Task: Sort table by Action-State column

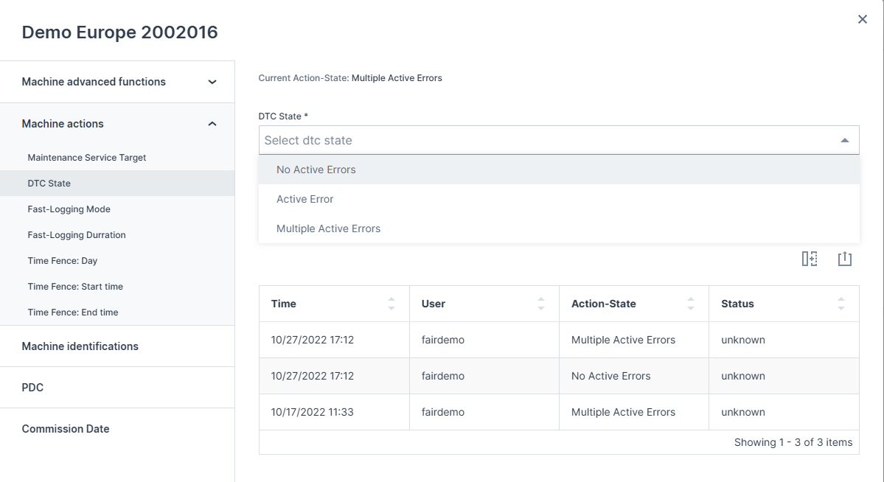Action: (690, 304)
